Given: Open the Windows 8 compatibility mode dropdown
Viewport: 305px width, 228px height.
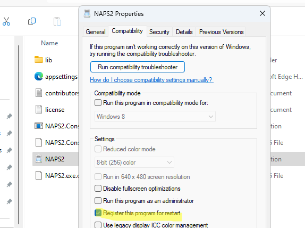Looking at the screenshot, I should (155, 117).
